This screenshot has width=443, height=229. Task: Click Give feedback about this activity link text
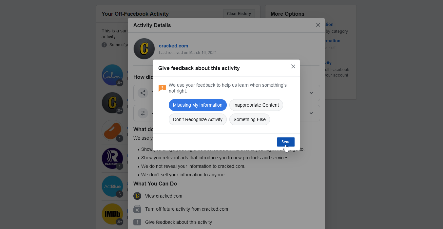[x=179, y=222]
